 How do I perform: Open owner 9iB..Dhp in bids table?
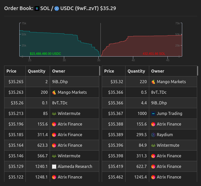tap(60, 82)
